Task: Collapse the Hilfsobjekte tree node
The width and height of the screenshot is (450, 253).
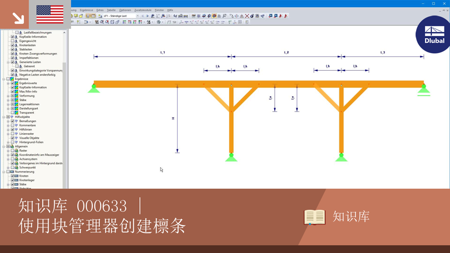Action: coord(4,117)
